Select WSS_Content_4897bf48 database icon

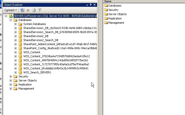pyautogui.click(x=20, y=60)
